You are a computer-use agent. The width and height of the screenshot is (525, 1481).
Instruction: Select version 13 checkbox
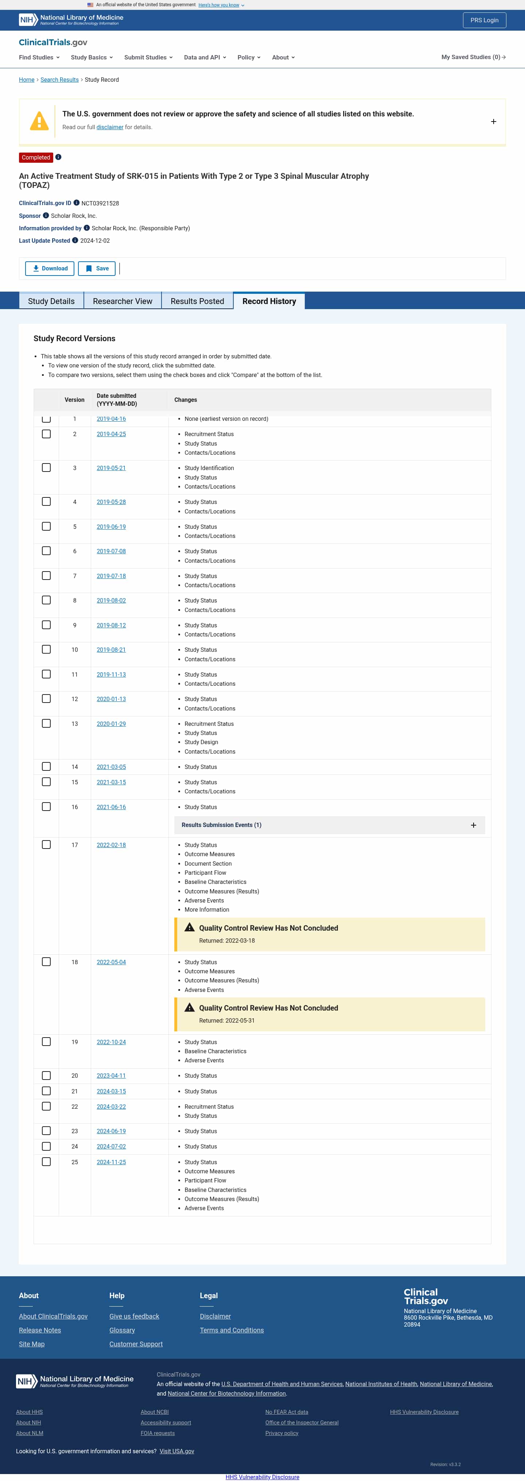tap(47, 724)
